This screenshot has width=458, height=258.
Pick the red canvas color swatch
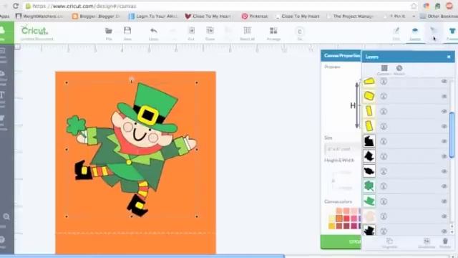[346, 219]
